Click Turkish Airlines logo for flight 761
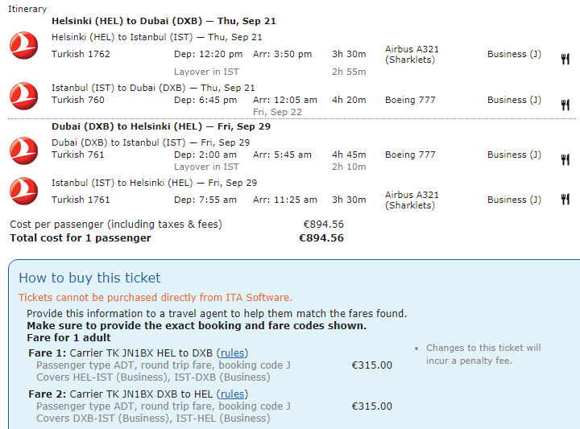Image resolution: width=580 pixels, height=429 pixels. (x=23, y=151)
